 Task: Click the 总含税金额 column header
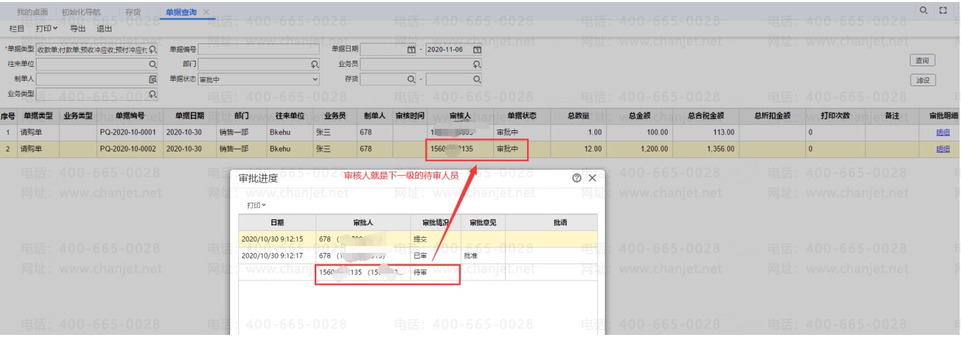(x=705, y=116)
